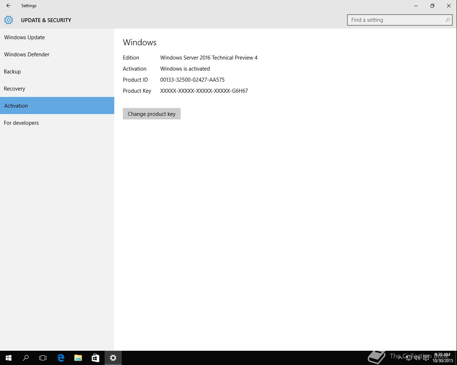Launch Microsoft Edge from the taskbar
This screenshot has width=457, height=365.
tap(61, 358)
